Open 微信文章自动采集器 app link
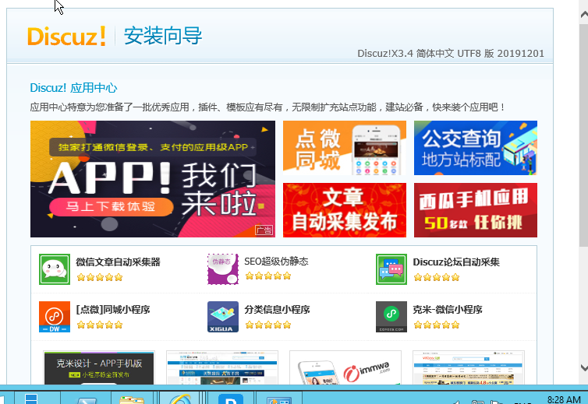588x404 pixels. 118,262
